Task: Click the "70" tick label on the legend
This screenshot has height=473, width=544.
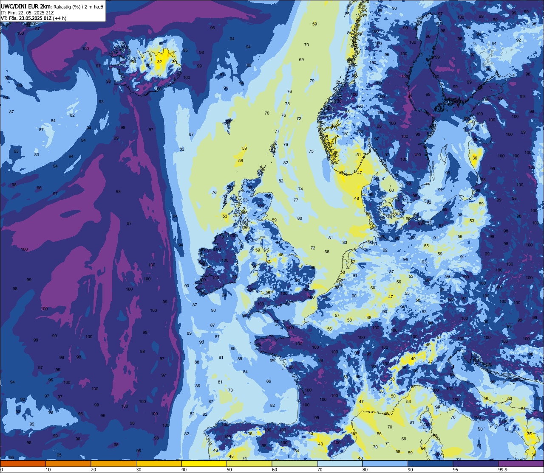Action: tap(320, 470)
